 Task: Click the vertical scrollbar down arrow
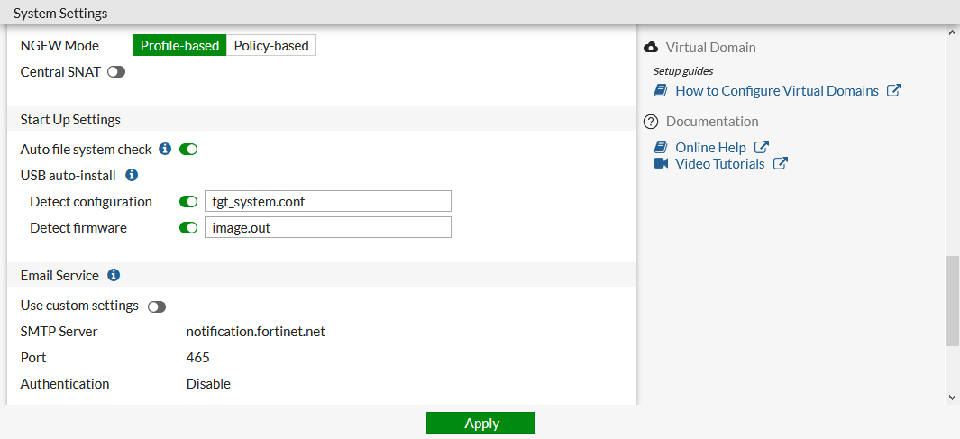point(953,397)
